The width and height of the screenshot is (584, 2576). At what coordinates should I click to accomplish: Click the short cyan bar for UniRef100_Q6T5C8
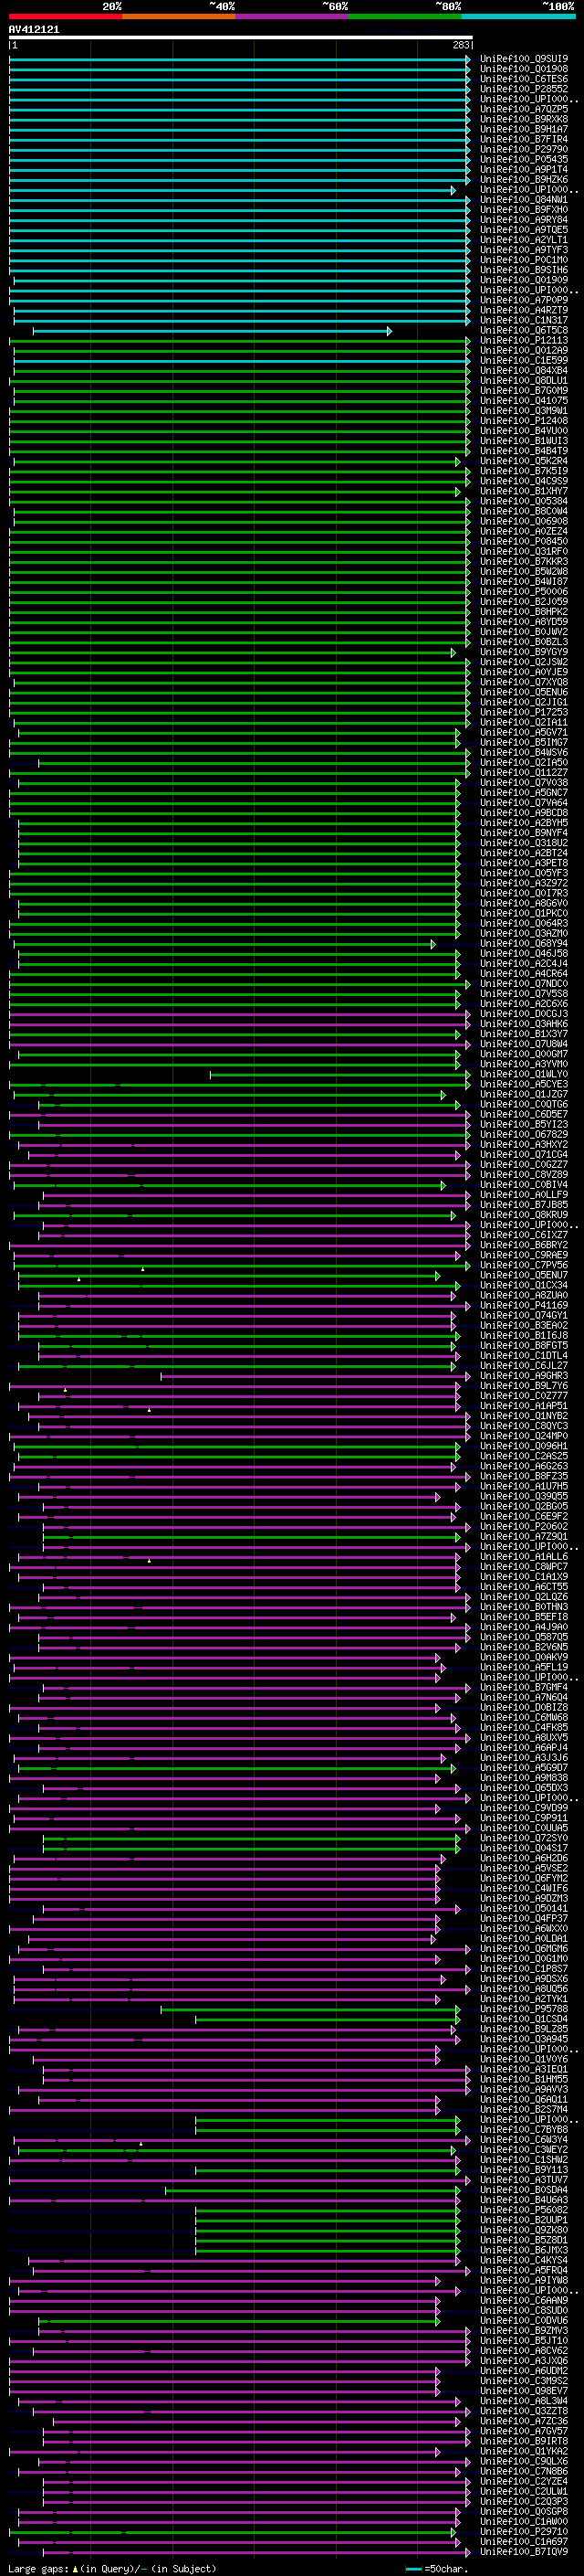point(213,331)
